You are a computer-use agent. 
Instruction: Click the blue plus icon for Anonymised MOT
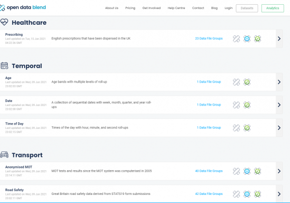(247, 171)
